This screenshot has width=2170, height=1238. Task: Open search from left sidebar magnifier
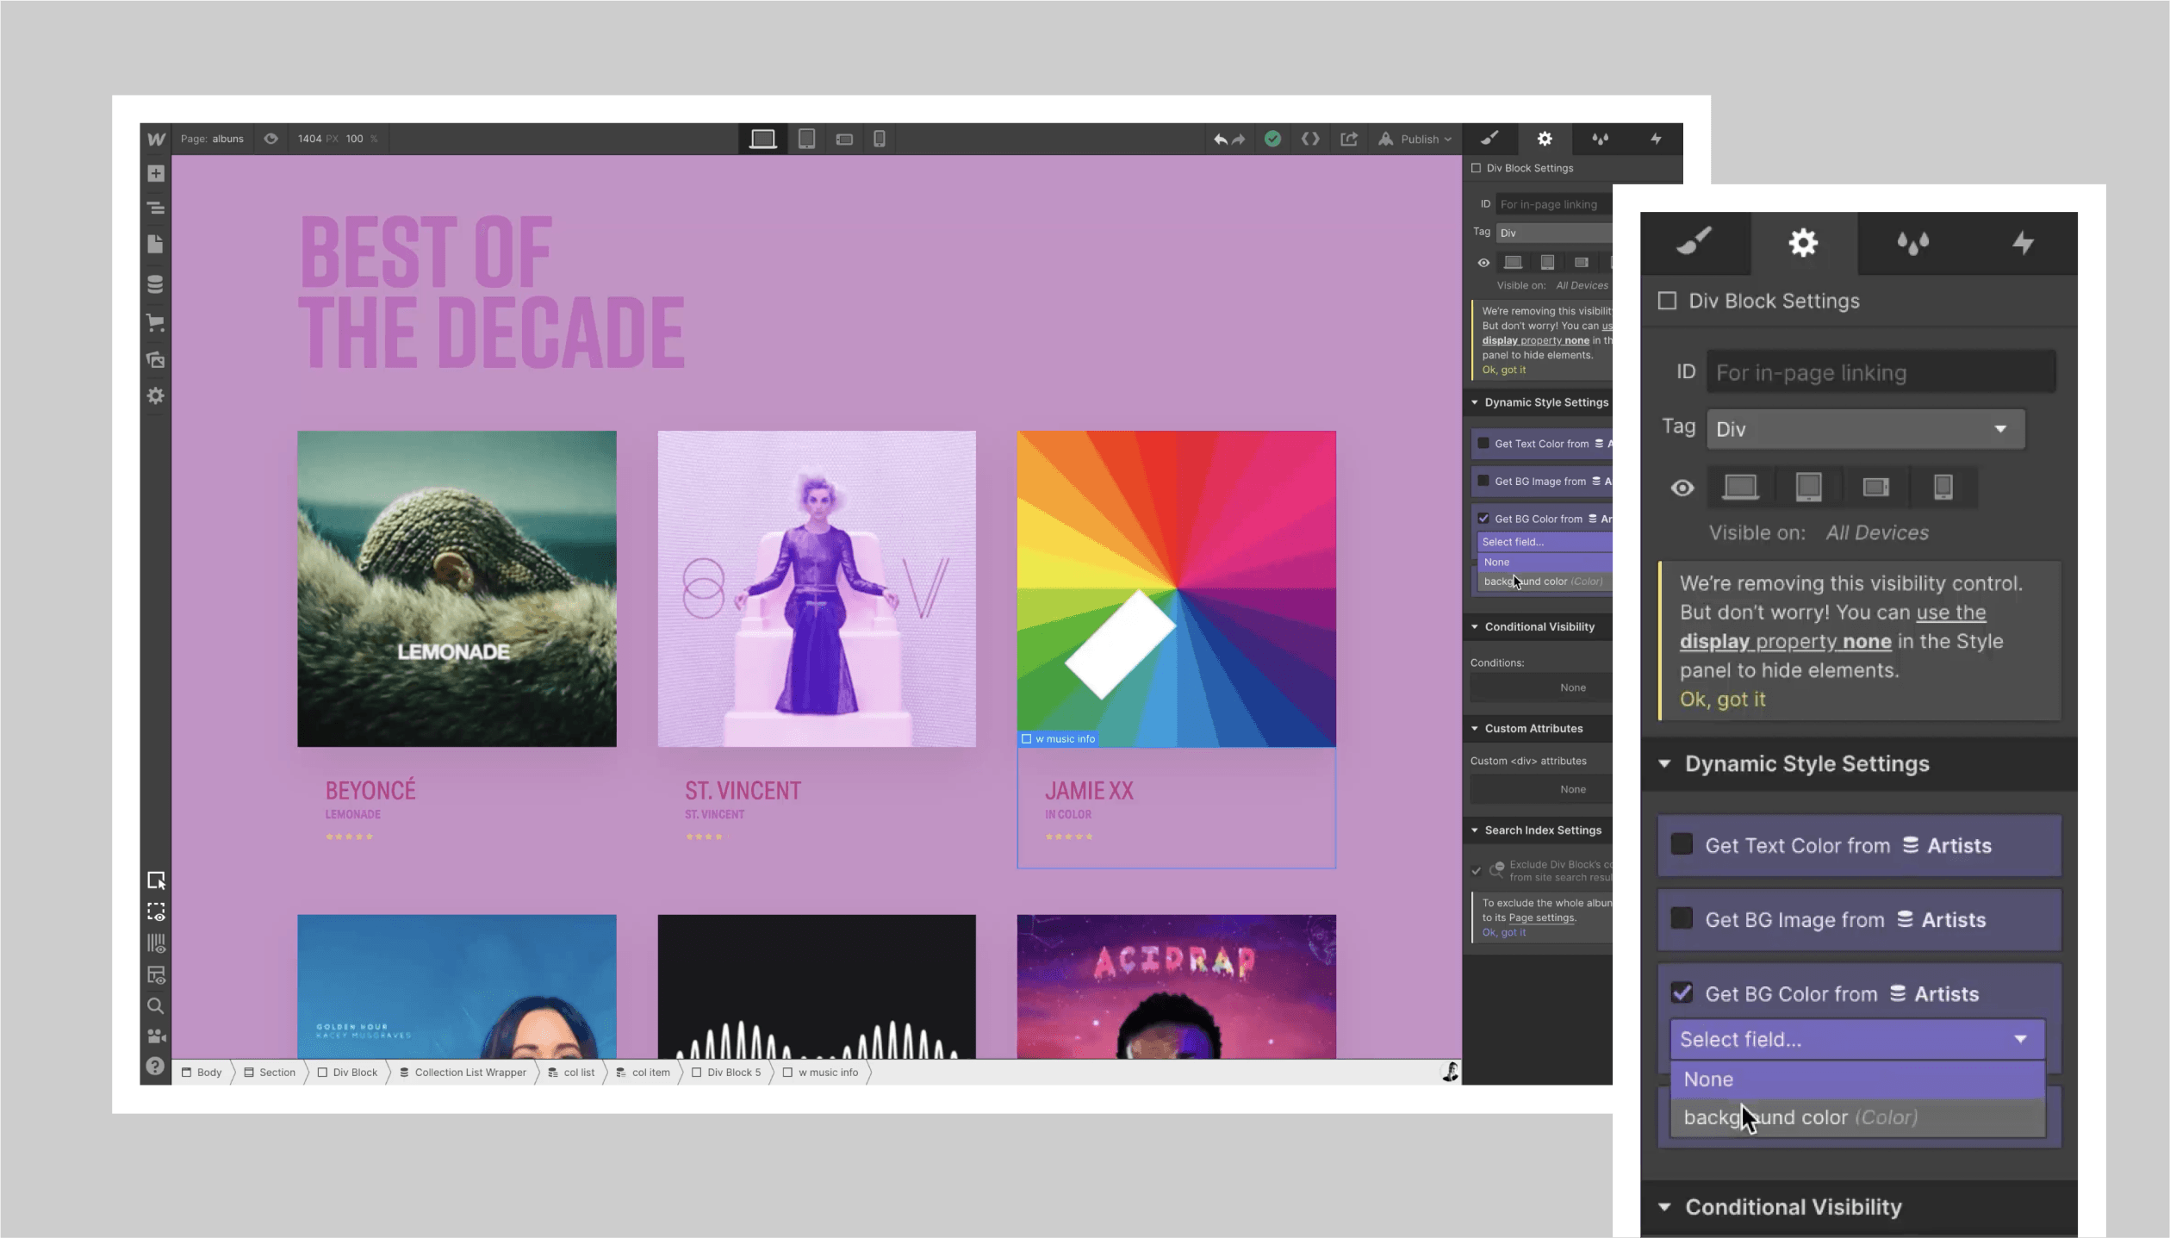[x=156, y=1005]
